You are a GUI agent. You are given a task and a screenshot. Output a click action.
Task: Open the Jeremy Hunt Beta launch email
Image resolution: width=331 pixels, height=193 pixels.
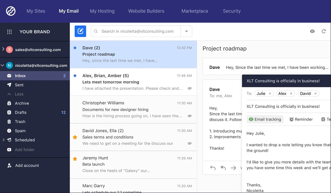pyautogui.click(x=133, y=164)
